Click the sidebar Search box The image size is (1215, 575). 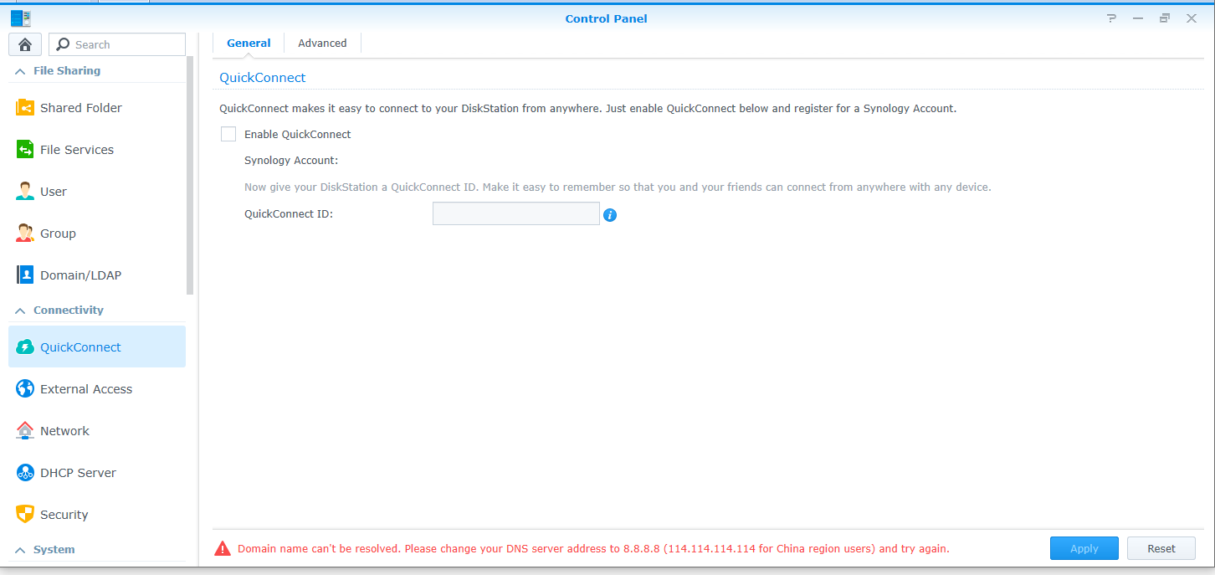[x=117, y=44]
